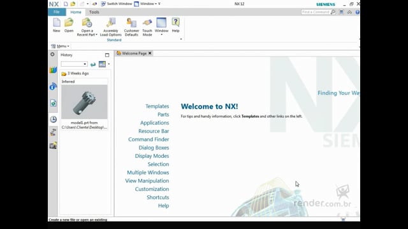Open the View Manipulation link
This screenshot has height=229, width=408.
147,181
